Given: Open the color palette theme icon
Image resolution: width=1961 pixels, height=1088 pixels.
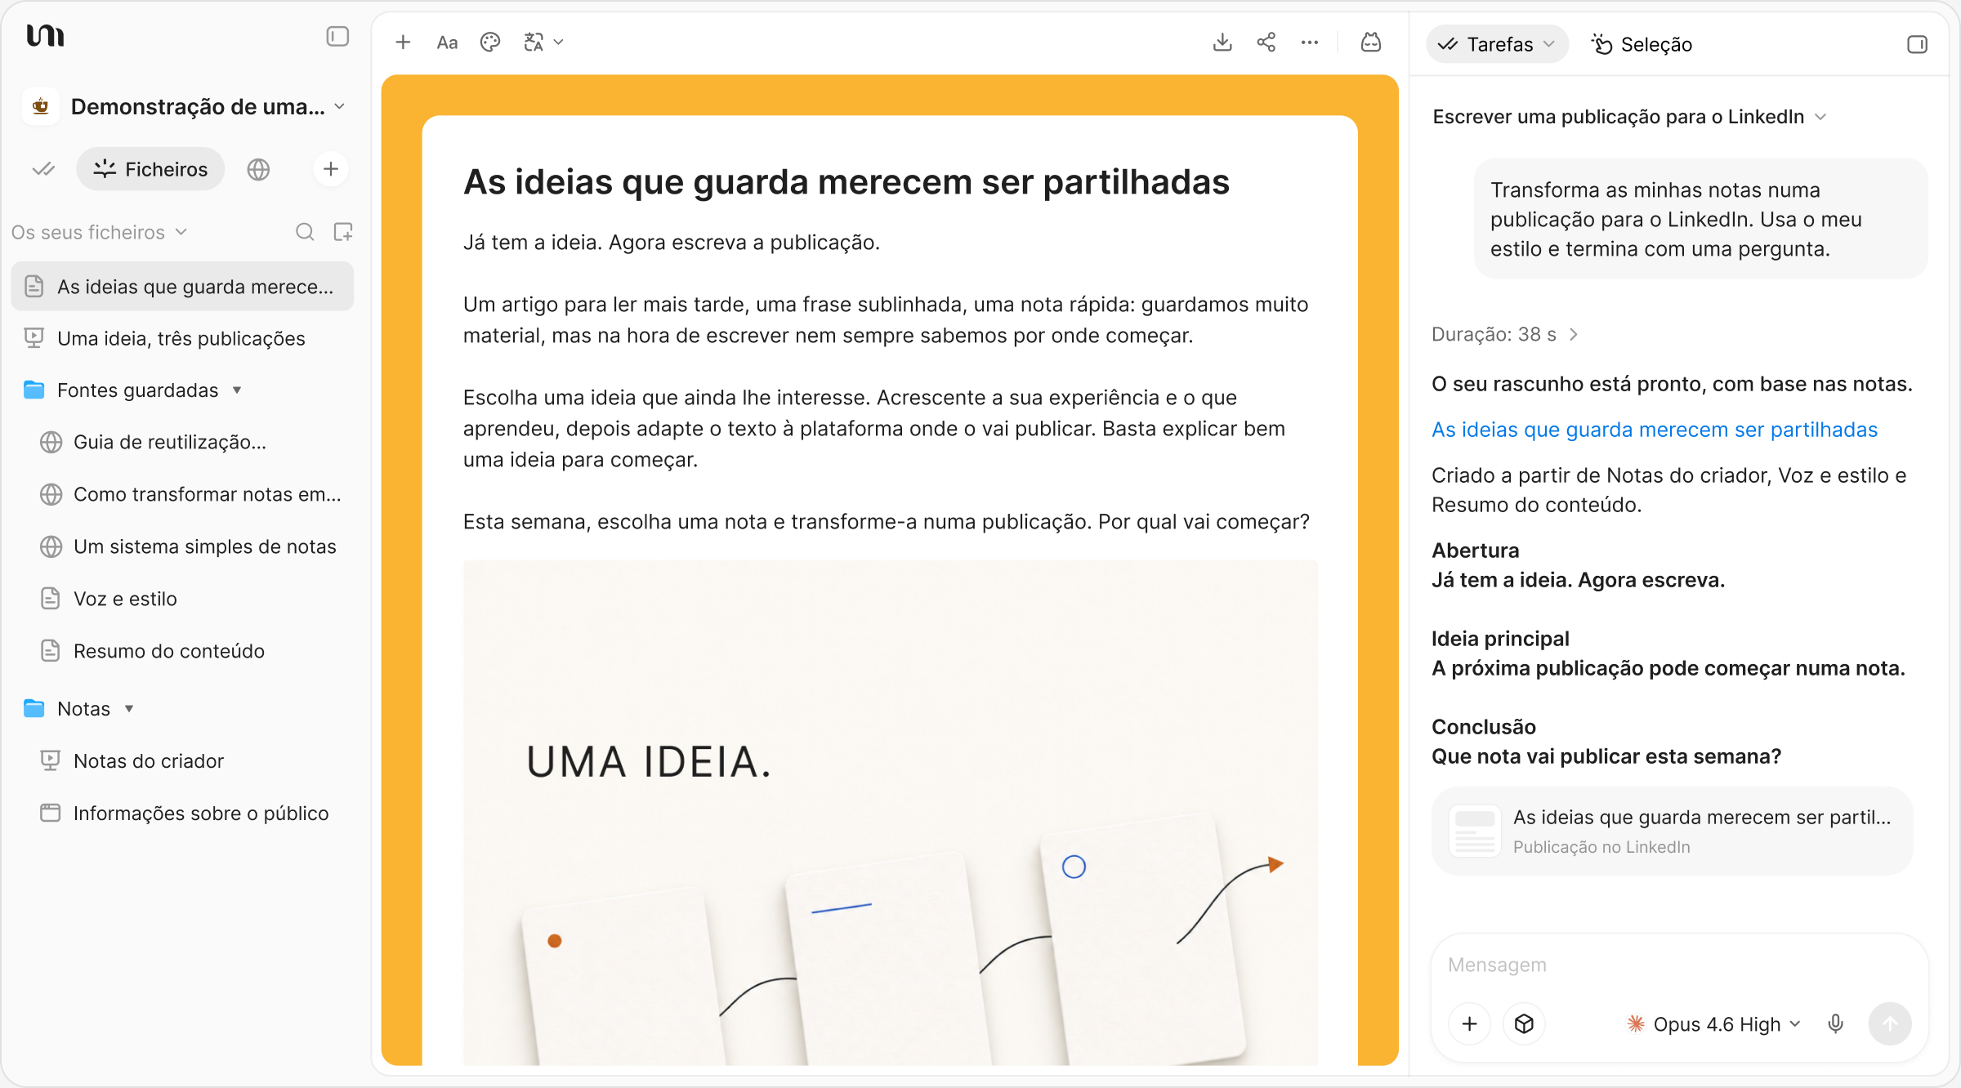Looking at the screenshot, I should 490,42.
